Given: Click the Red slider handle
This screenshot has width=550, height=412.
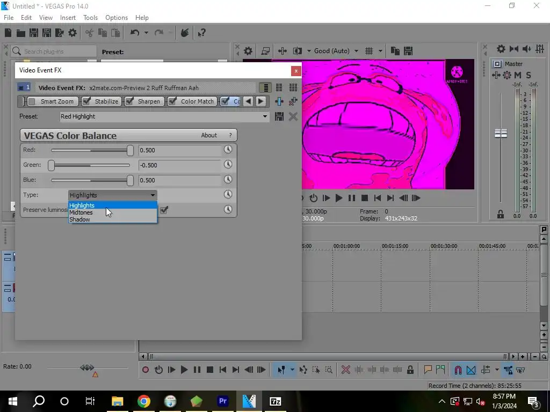Looking at the screenshot, I should click(x=130, y=150).
